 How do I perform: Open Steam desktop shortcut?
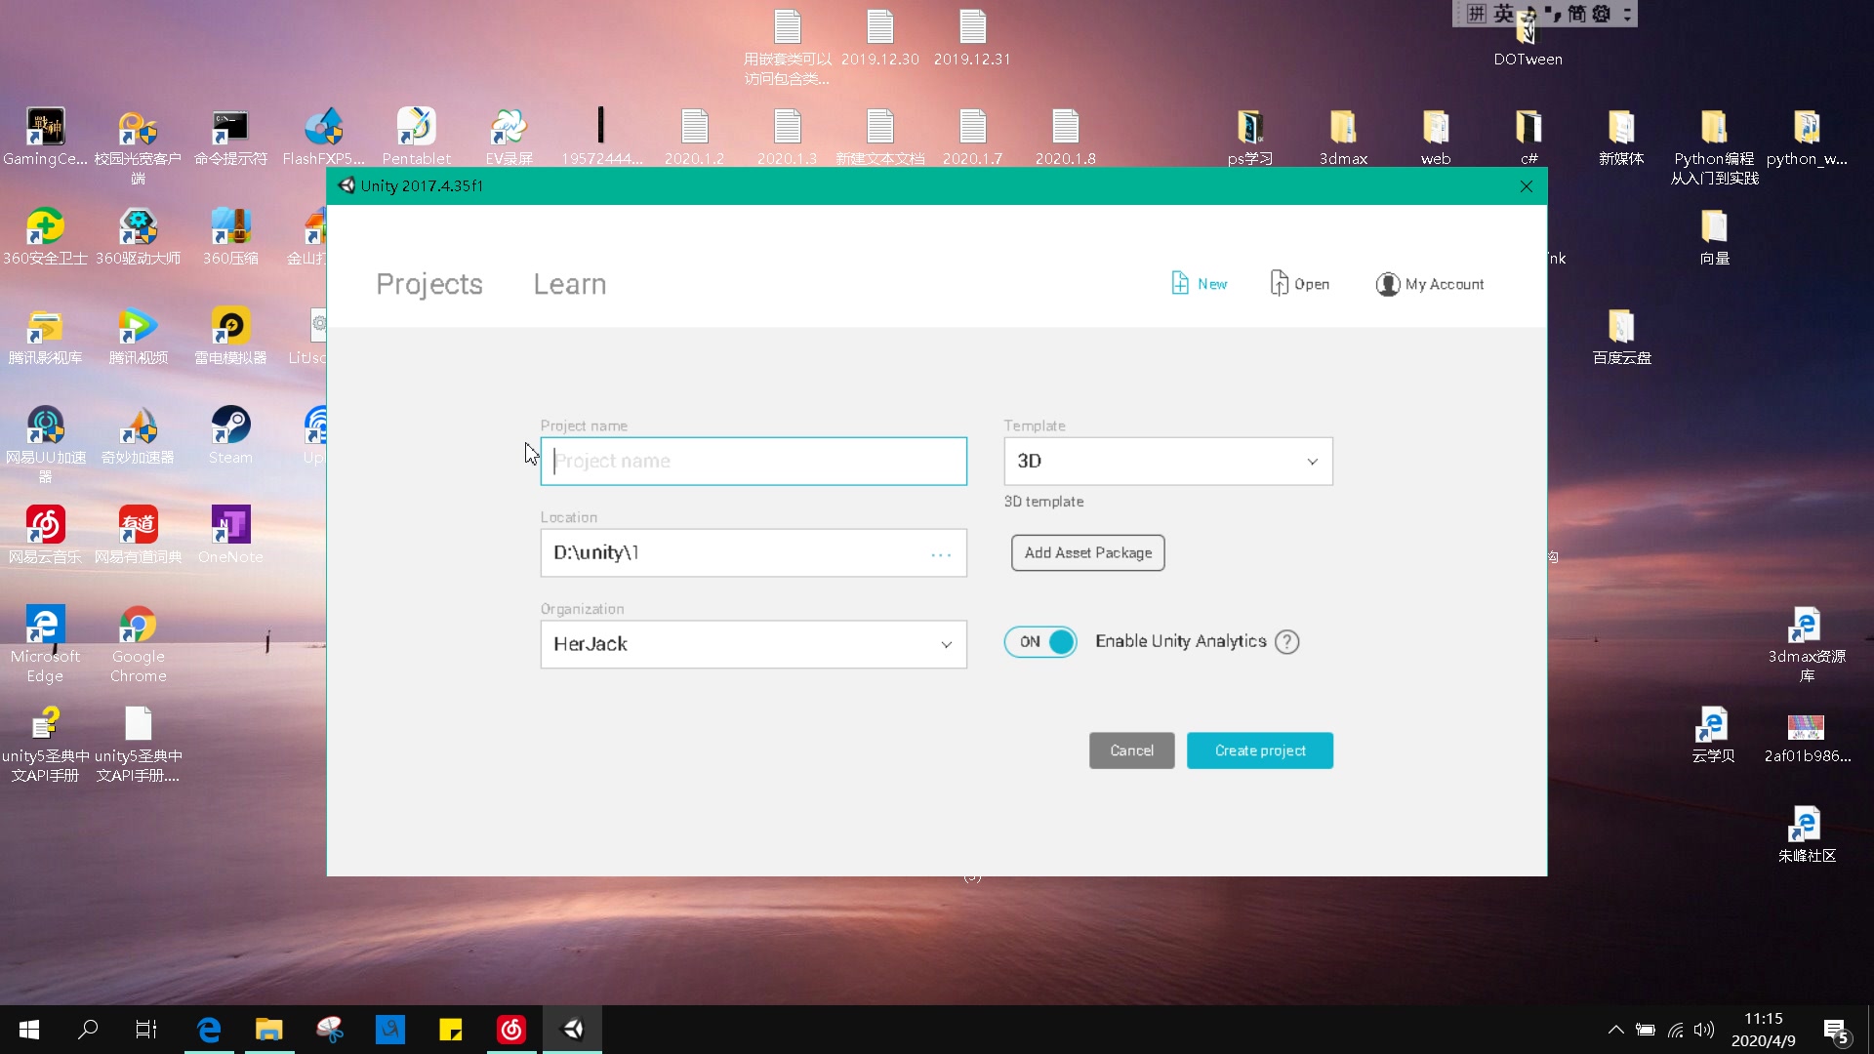pyautogui.click(x=230, y=426)
